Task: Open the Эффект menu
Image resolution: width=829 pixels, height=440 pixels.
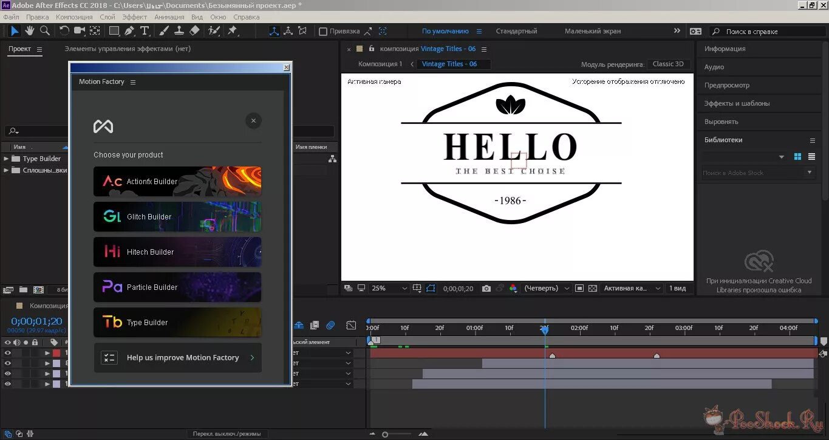Action: (134, 17)
